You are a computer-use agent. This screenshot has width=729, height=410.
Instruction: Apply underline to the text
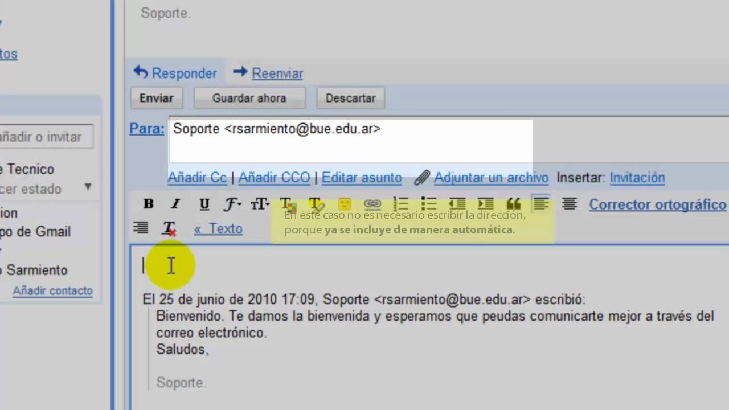point(203,203)
